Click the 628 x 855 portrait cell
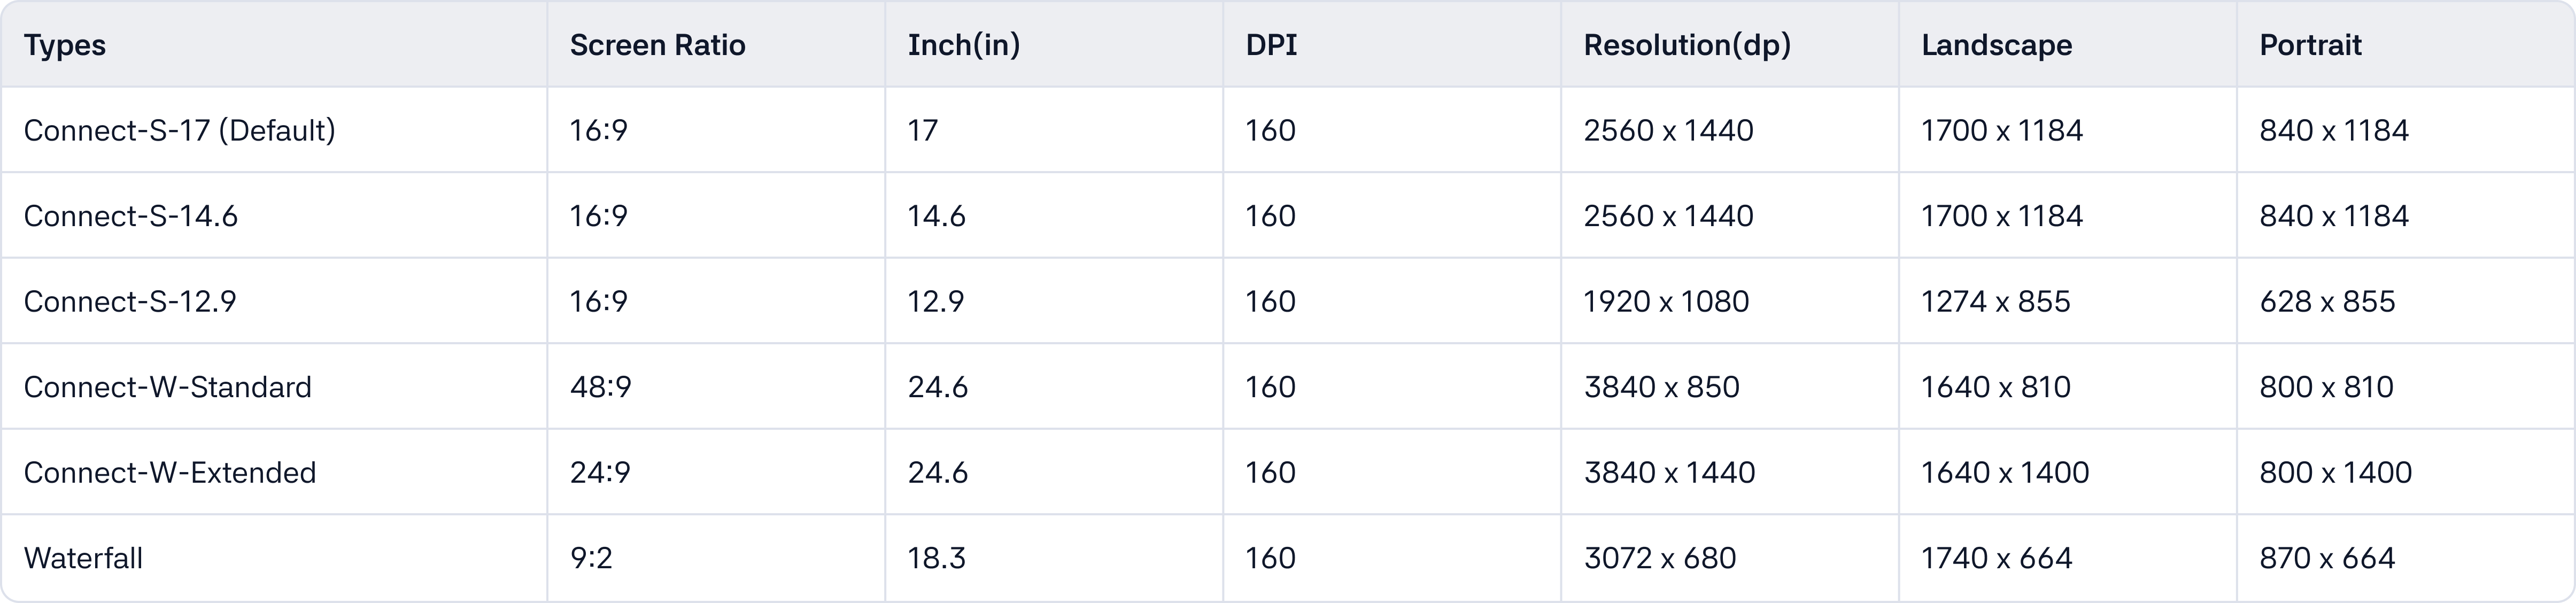This screenshot has width=2576, height=603. tap(2327, 301)
